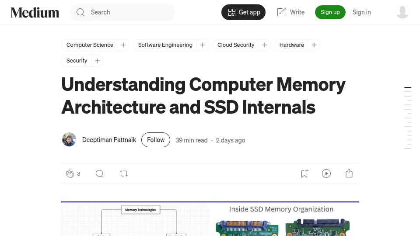The height and width of the screenshot is (236, 420).
Task: Open the article header diagram image
Action: (210, 219)
